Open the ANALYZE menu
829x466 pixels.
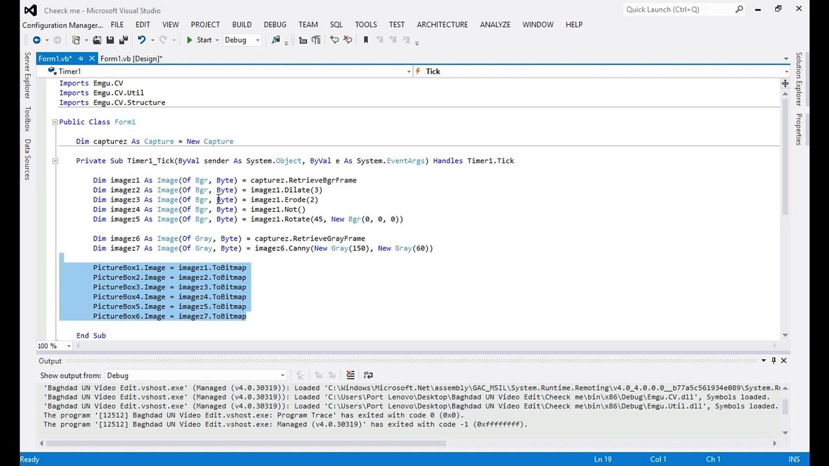(495, 25)
